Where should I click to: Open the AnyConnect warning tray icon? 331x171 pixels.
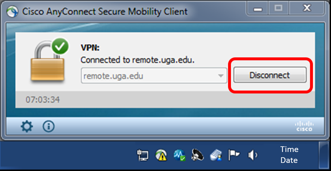point(161,156)
